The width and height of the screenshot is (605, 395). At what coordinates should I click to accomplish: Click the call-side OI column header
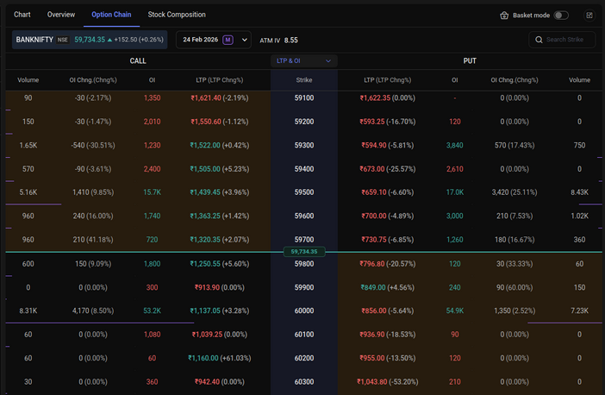click(x=152, y=80)
